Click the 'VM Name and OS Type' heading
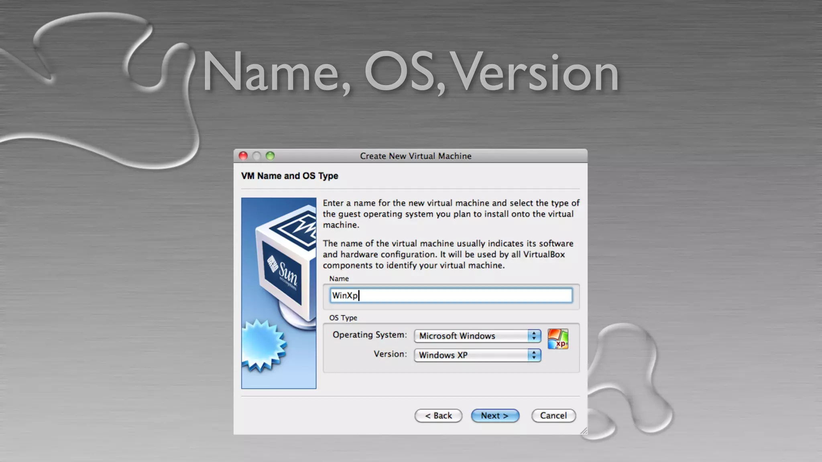The height and width of the screenshot is (462, 822). pyautogui.click(x=289, y=176)
